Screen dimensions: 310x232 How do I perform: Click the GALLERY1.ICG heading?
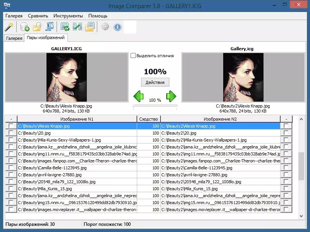(66, 49)
